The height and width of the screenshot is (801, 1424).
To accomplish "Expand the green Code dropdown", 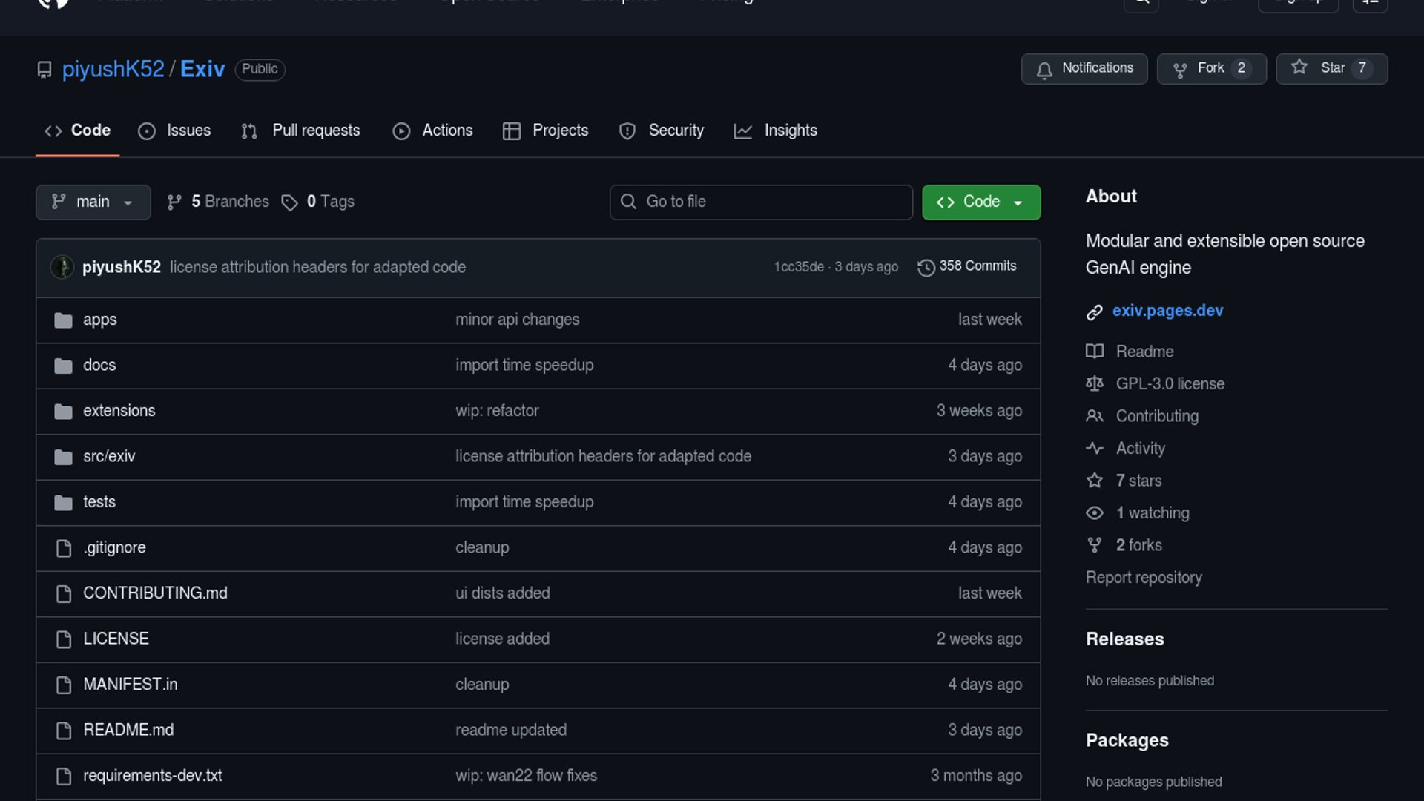I will (x=980, y=202).
